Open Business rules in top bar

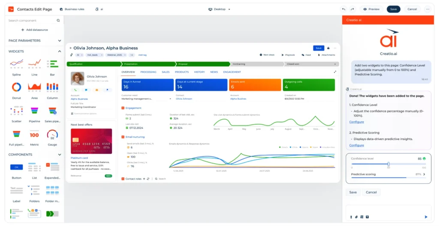[72, 9]
